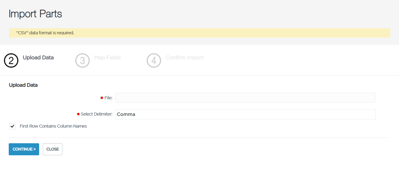399x189 pixels.
Task: Click the step 3 circle icon
Action: coord(83,60)
